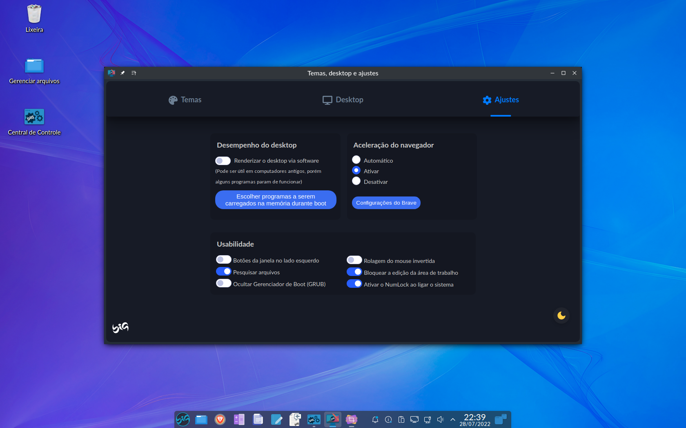Select the Ajustes tab

pos(501,100)
